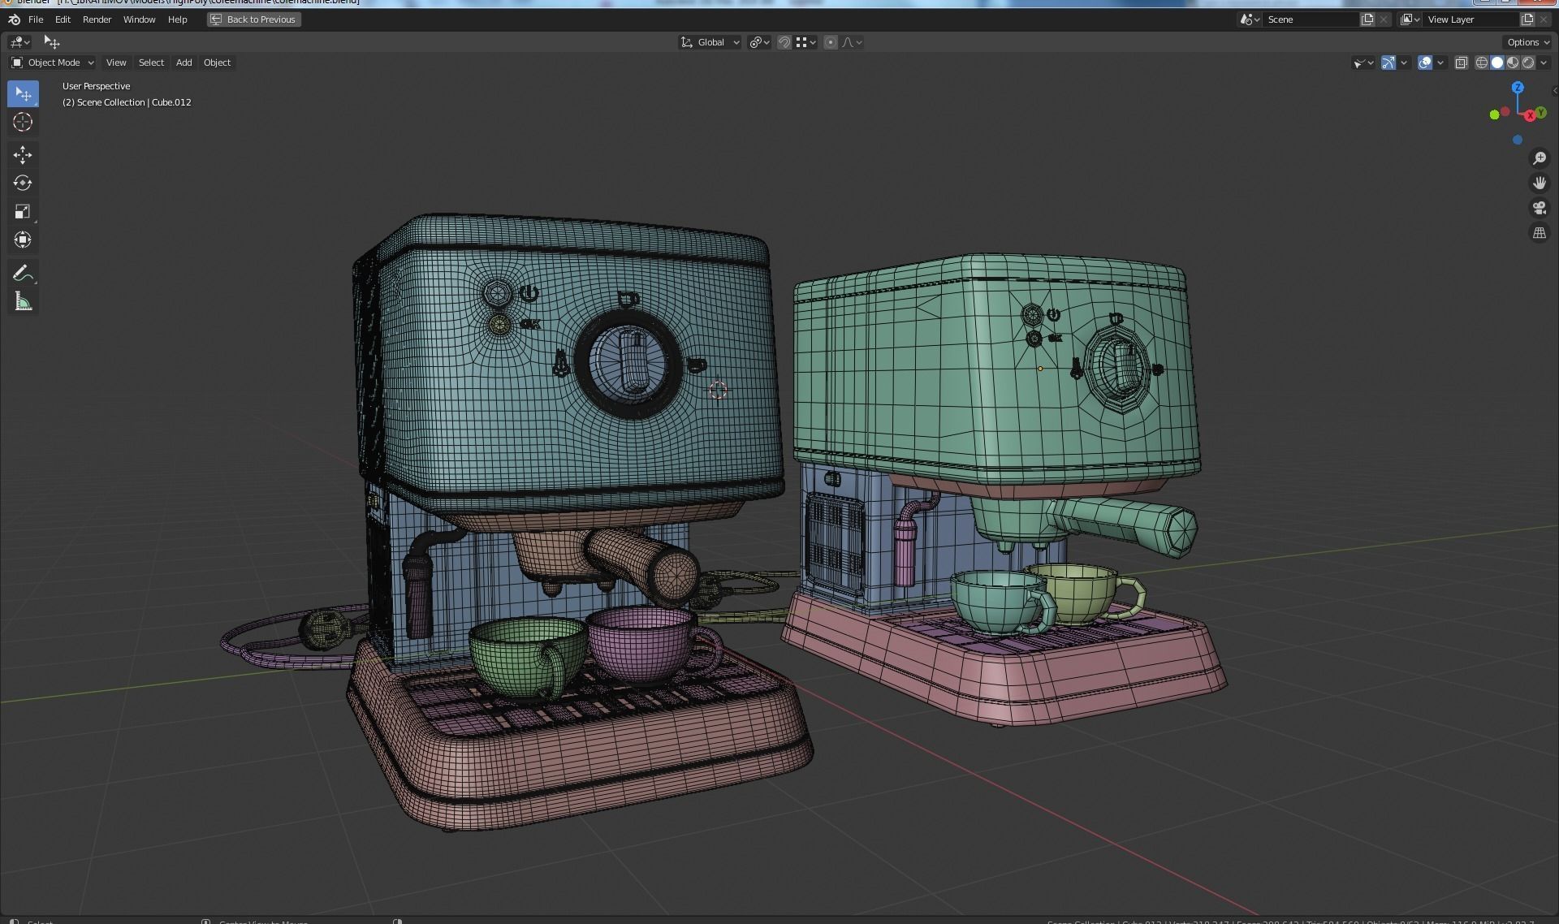Switch to rendered shading
The height and width of the screenshot is (924, 1559).
[x=1527, y=63]
